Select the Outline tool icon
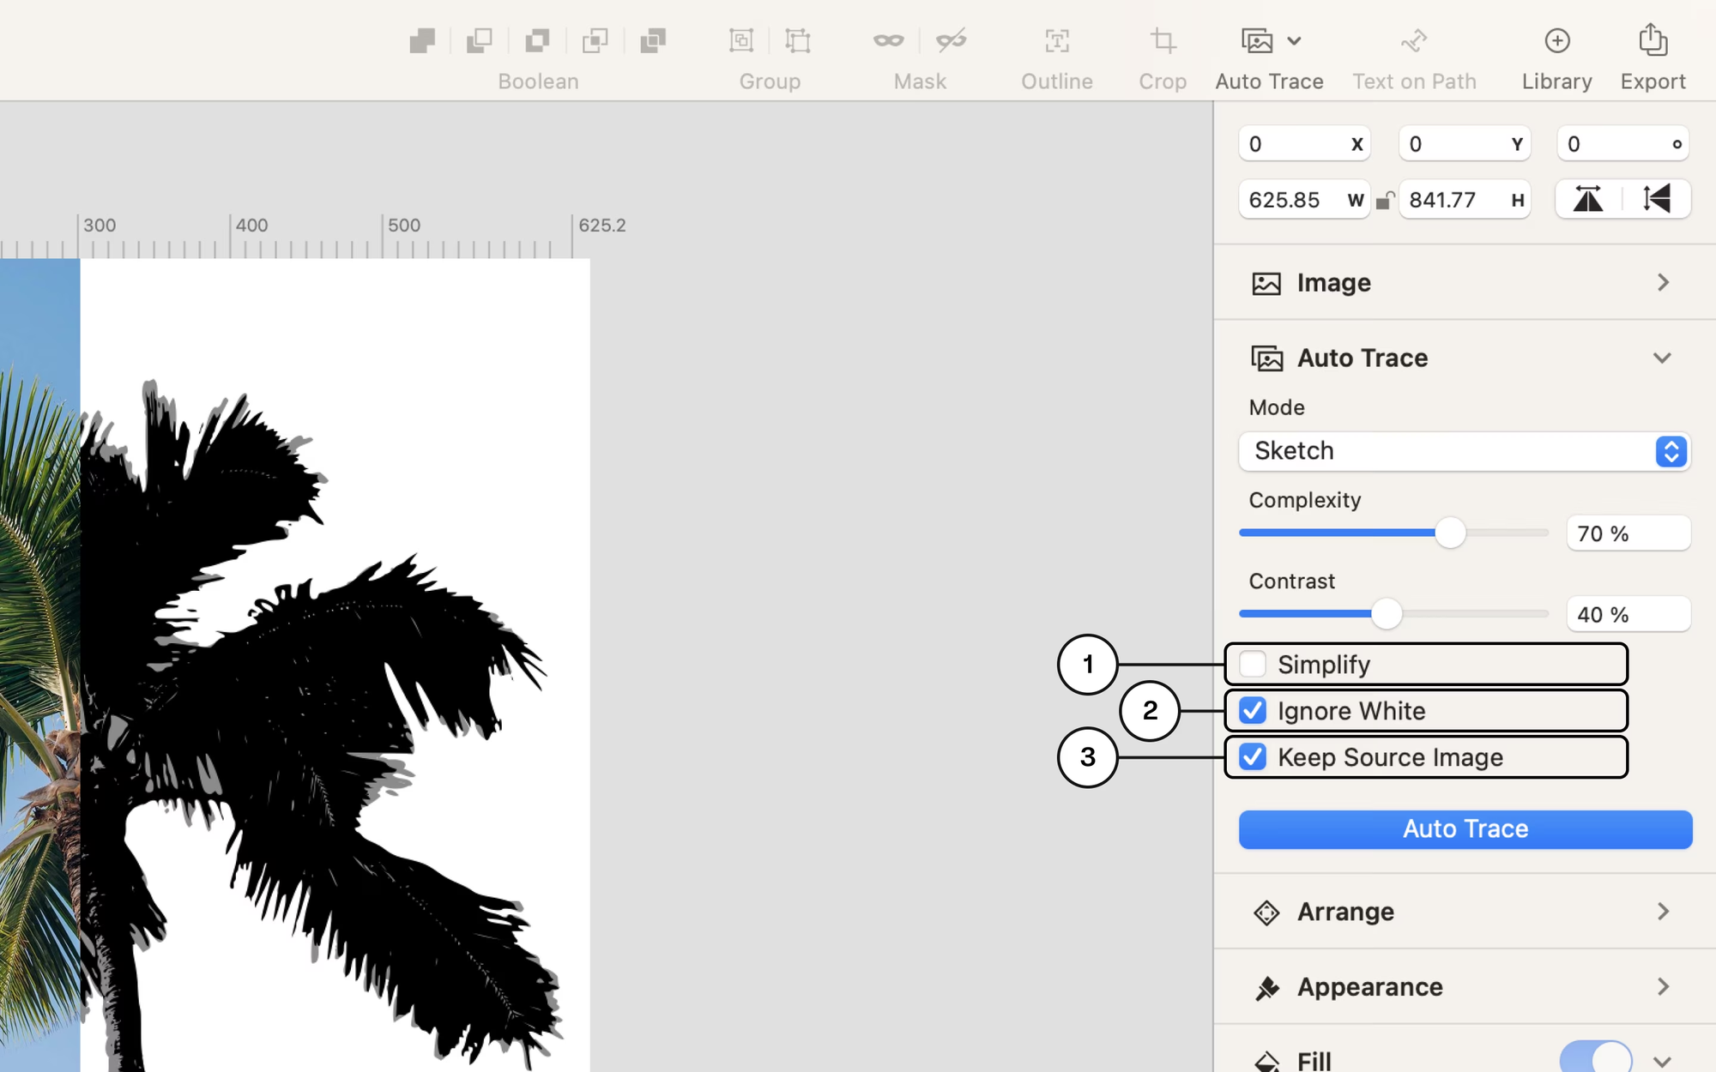 tap(1056, 41)
